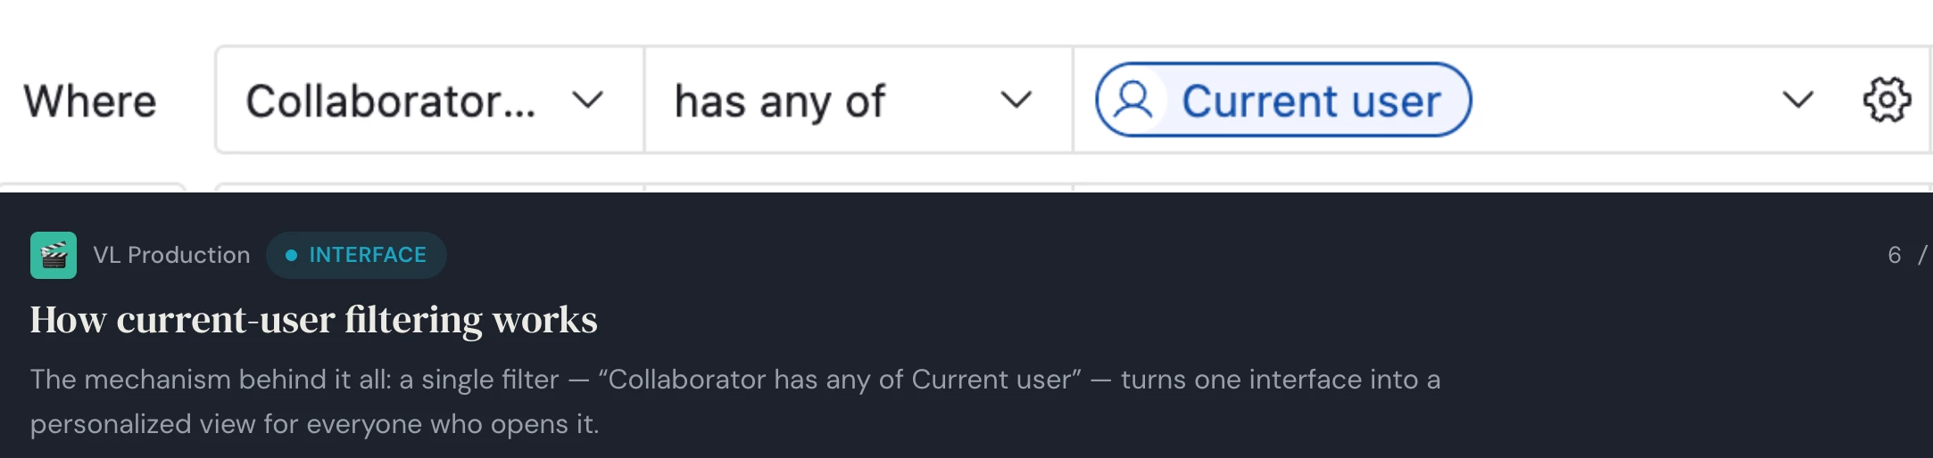Click the quoted "Collaborator has any of Current user" phrase
Viewport: 1933px width, 458px height.
839,380
